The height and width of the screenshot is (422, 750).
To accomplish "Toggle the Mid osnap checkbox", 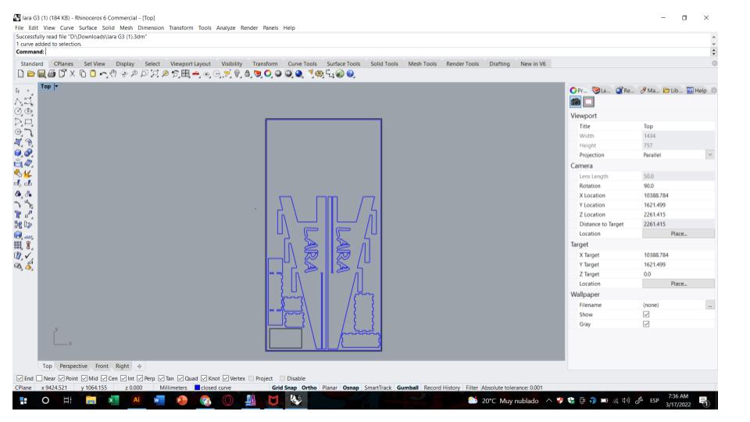I will (84, 378).
